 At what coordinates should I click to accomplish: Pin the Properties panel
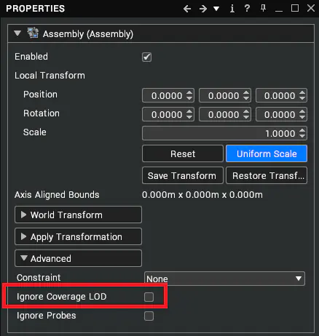pos(263,8)
